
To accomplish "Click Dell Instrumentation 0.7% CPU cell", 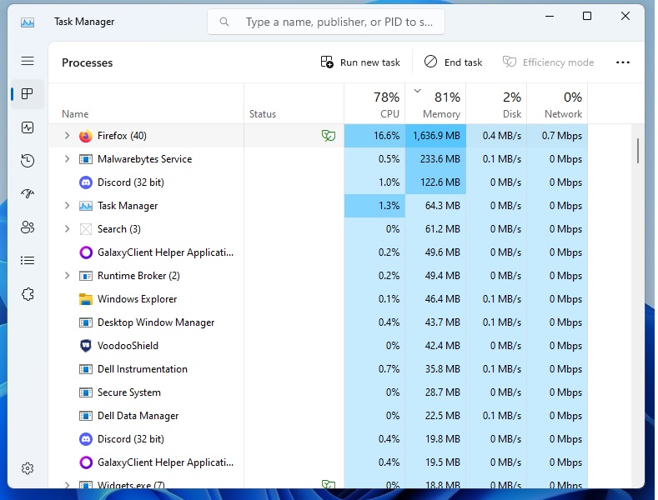I will click(x=374, y=369).
